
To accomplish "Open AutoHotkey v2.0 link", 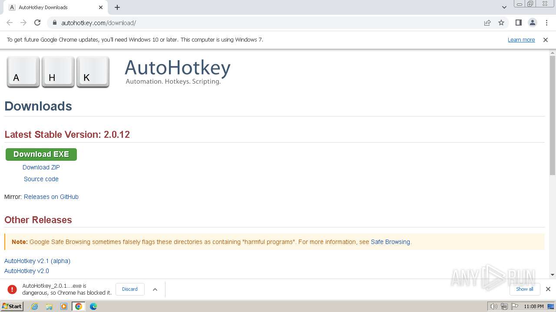I will click(x=26, y=271).
